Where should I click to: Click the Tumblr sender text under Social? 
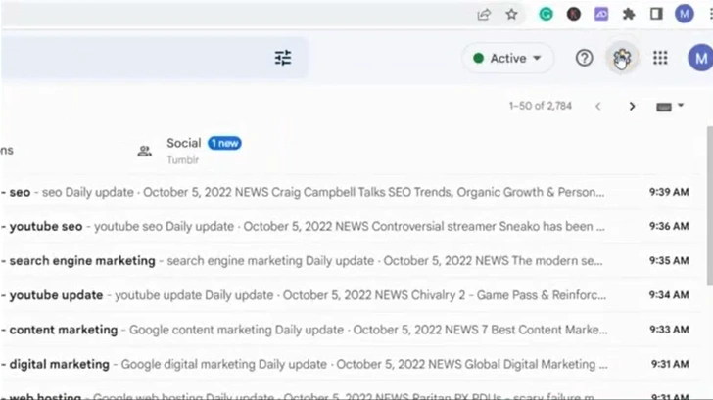182,159
